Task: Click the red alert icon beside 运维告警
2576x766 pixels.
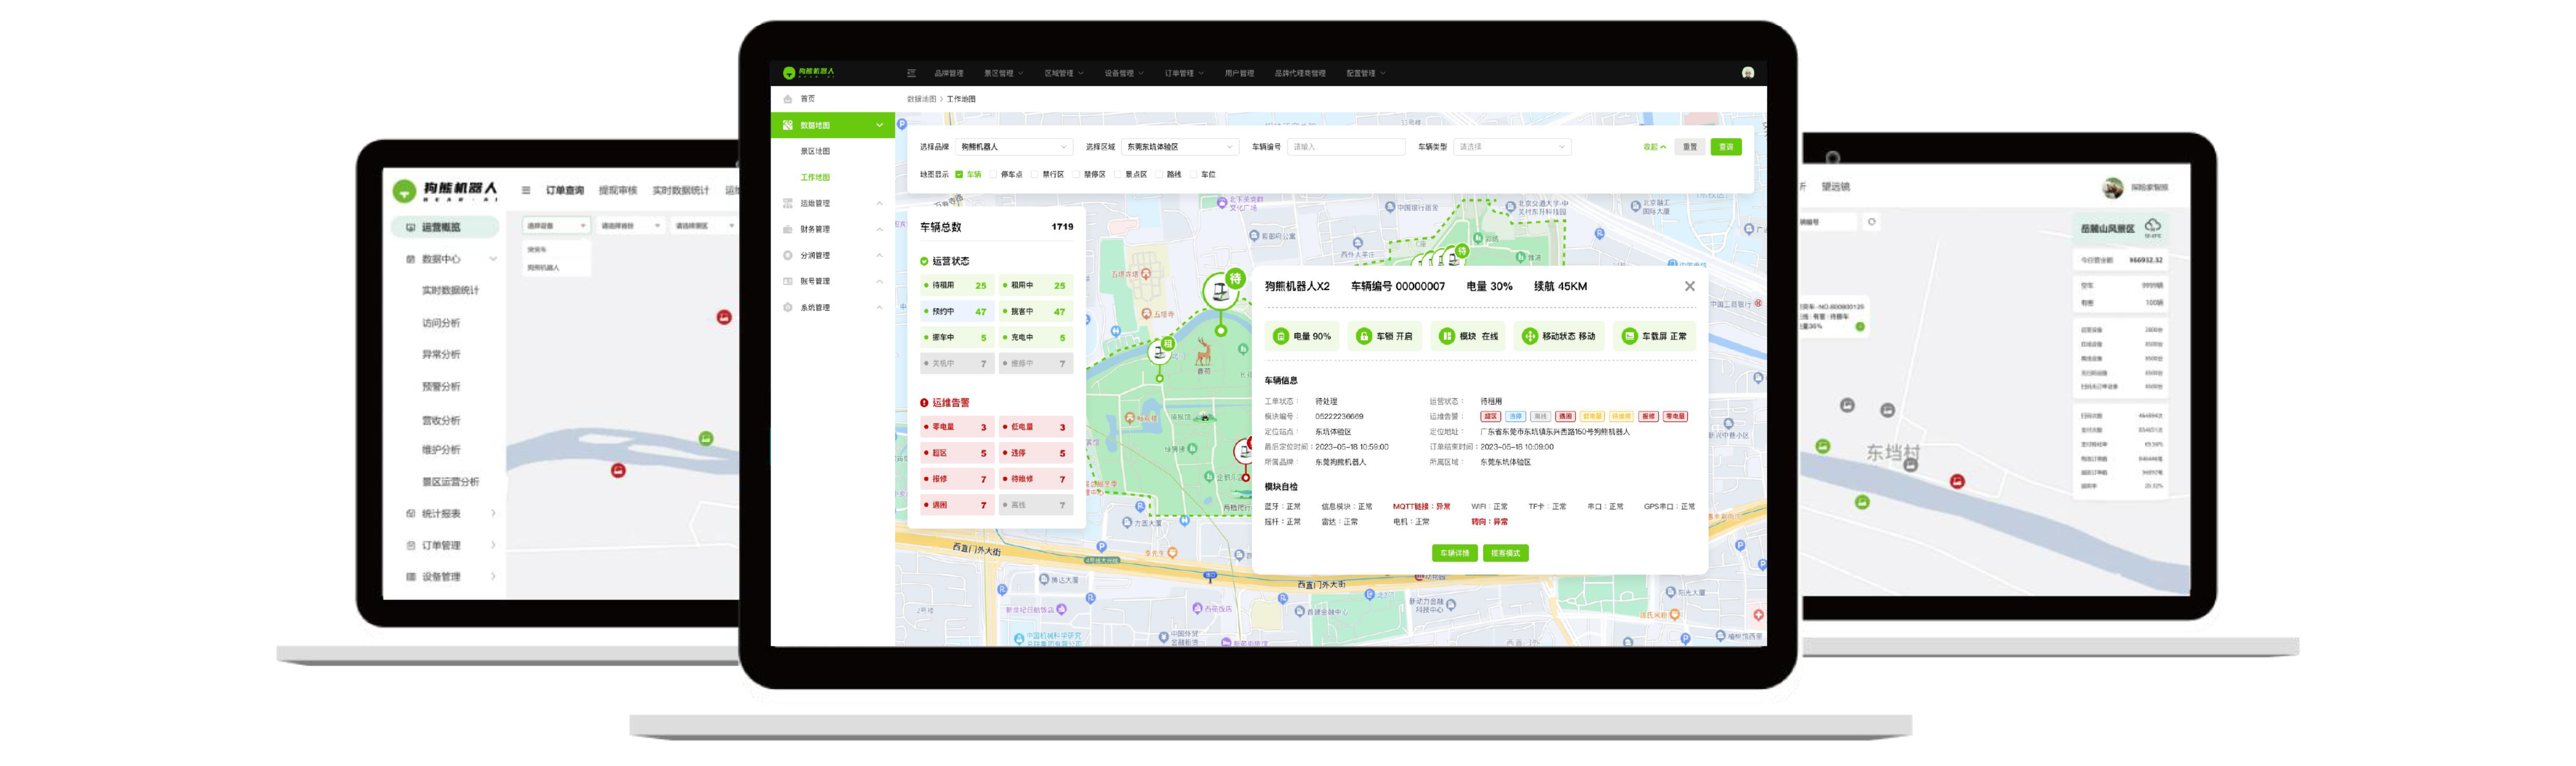Action: coord(924,403)
